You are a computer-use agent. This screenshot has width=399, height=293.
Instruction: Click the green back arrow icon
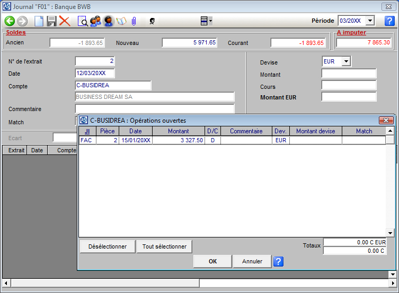point(10,21)
